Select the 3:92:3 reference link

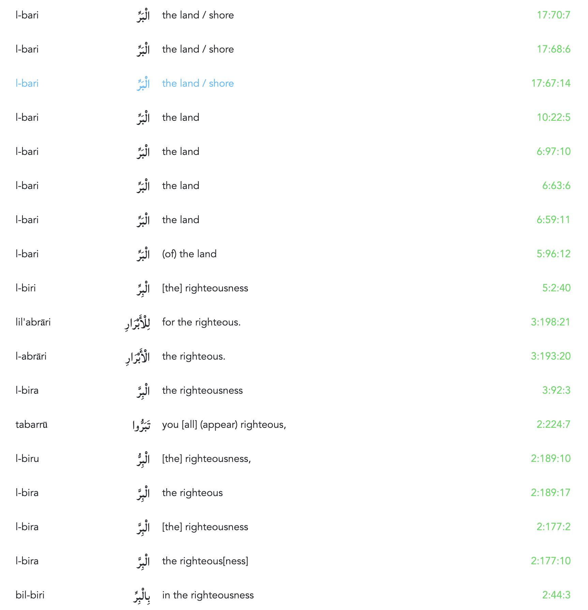pos(556,390)
